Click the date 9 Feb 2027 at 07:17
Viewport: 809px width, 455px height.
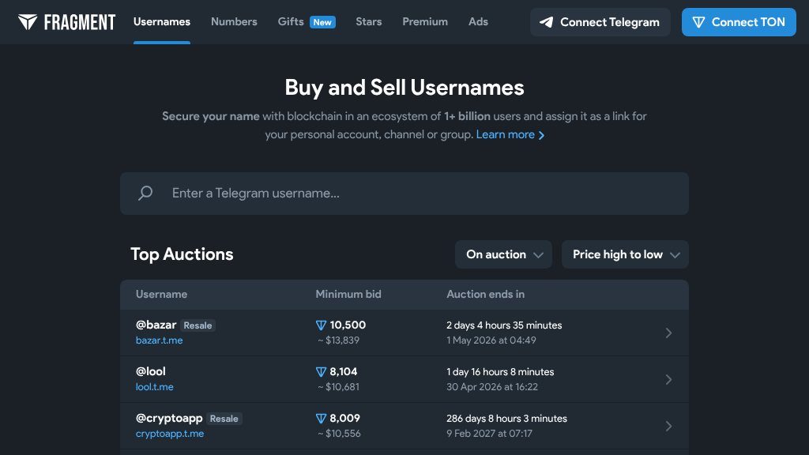(489, 434)
